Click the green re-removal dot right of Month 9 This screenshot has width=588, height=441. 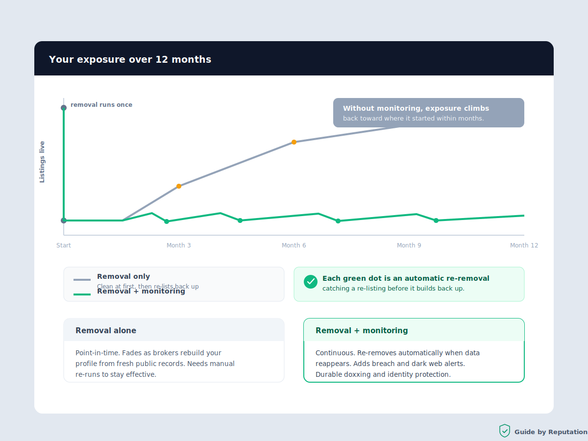pyautogui.click(x=436, y=220)
